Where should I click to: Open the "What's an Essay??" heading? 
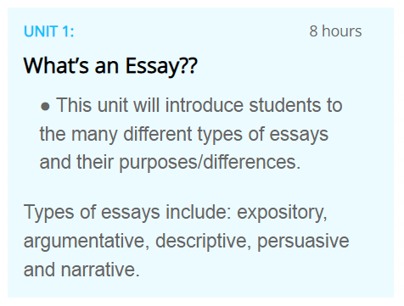point(110,66)
